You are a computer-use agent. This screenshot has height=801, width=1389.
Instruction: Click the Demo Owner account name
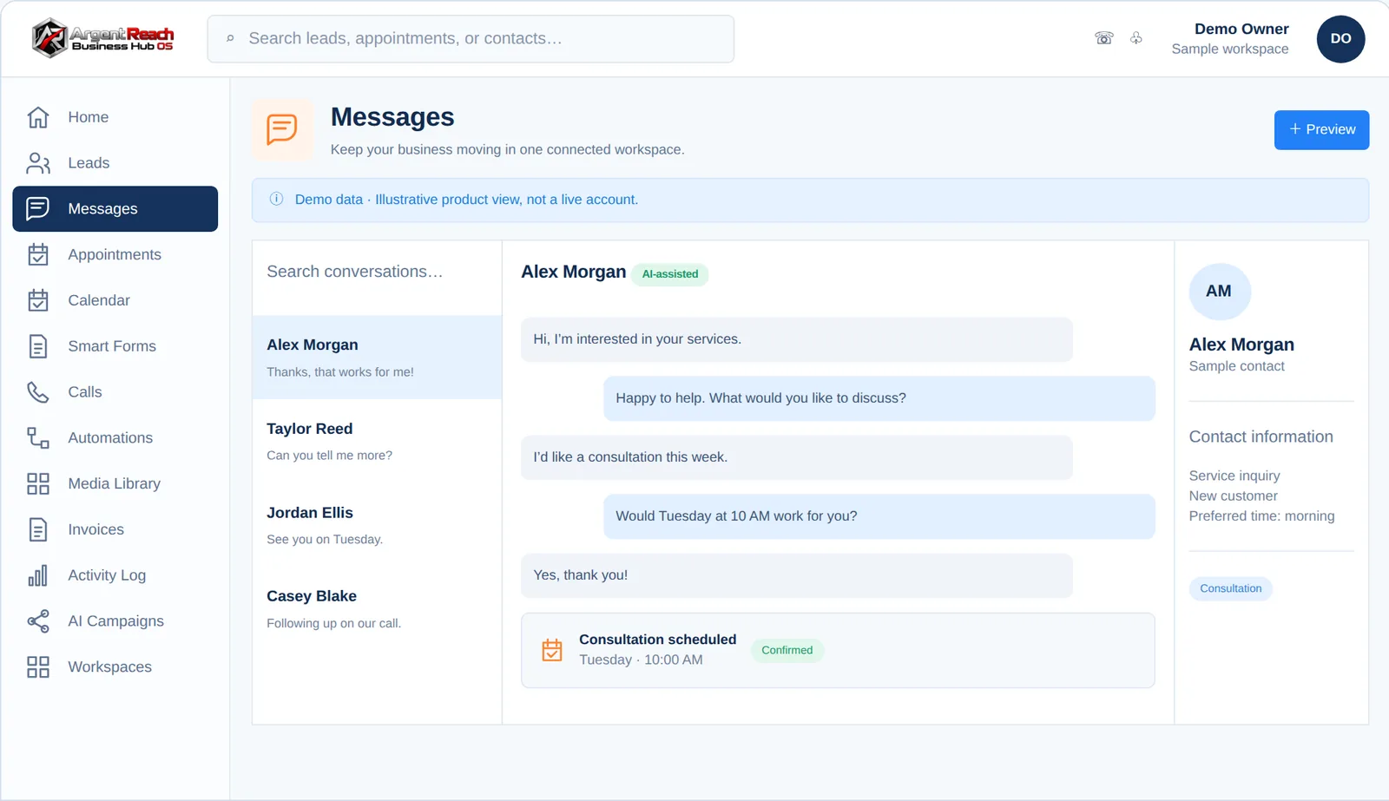tap(1241, 29)
